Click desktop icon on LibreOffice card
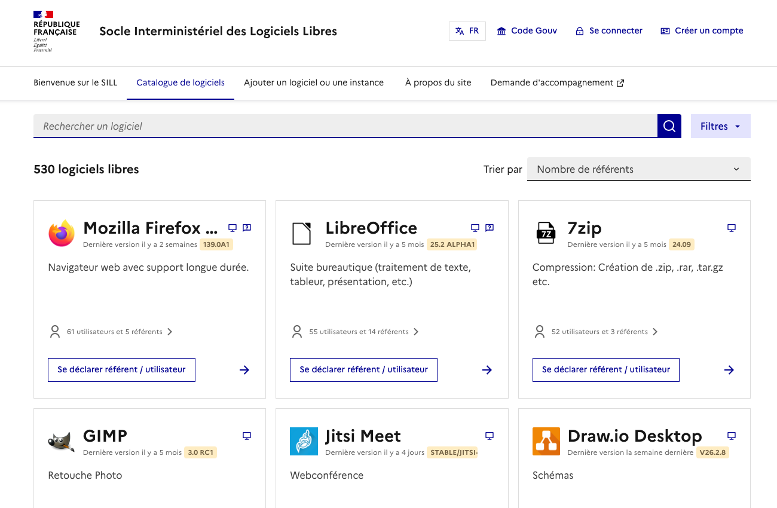Viewport: 777px width, 508px height. (475, 228)
